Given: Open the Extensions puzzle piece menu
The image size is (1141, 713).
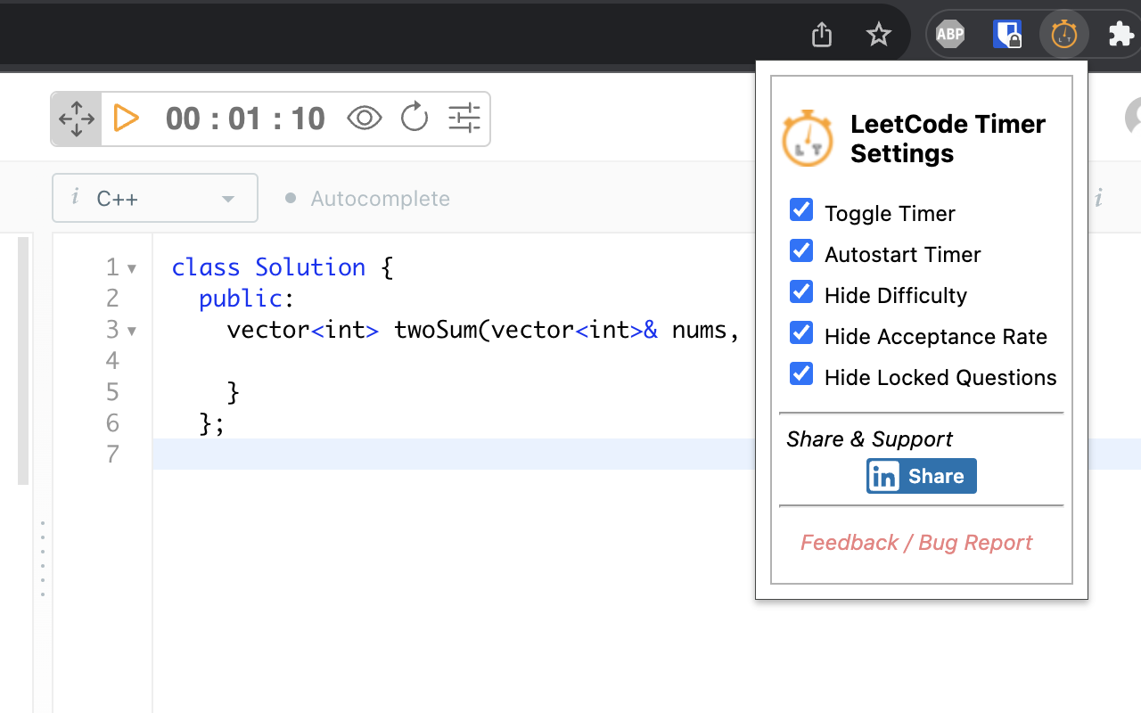Looking at the screenshot, I should pos(1120,35).
